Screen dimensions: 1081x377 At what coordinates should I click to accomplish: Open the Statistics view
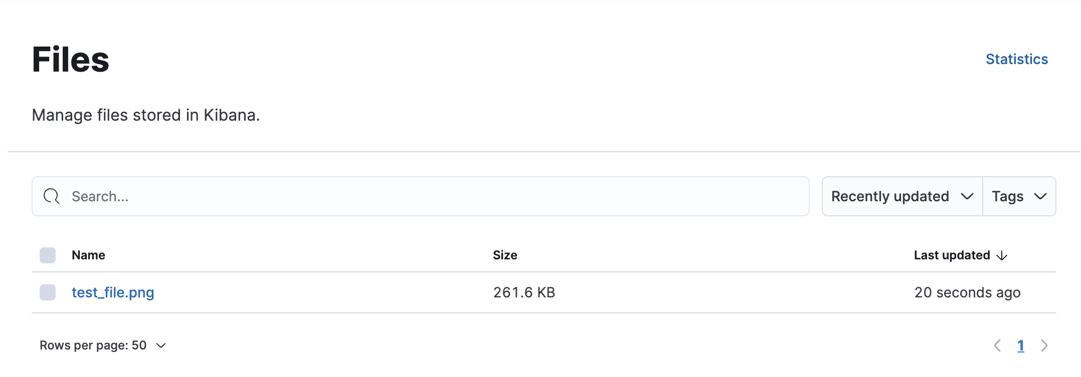pos(1016,59)
